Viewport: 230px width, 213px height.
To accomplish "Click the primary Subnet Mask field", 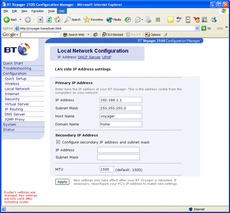I will pos(121,108).
